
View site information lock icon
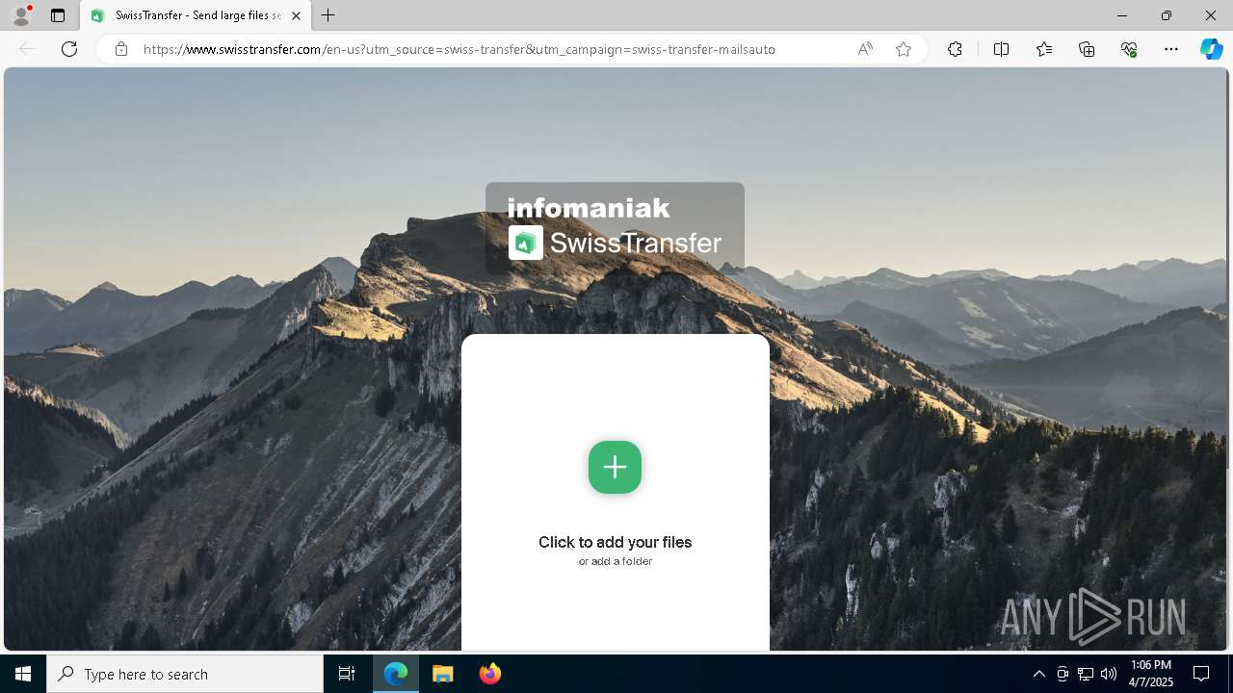(121, 49)
